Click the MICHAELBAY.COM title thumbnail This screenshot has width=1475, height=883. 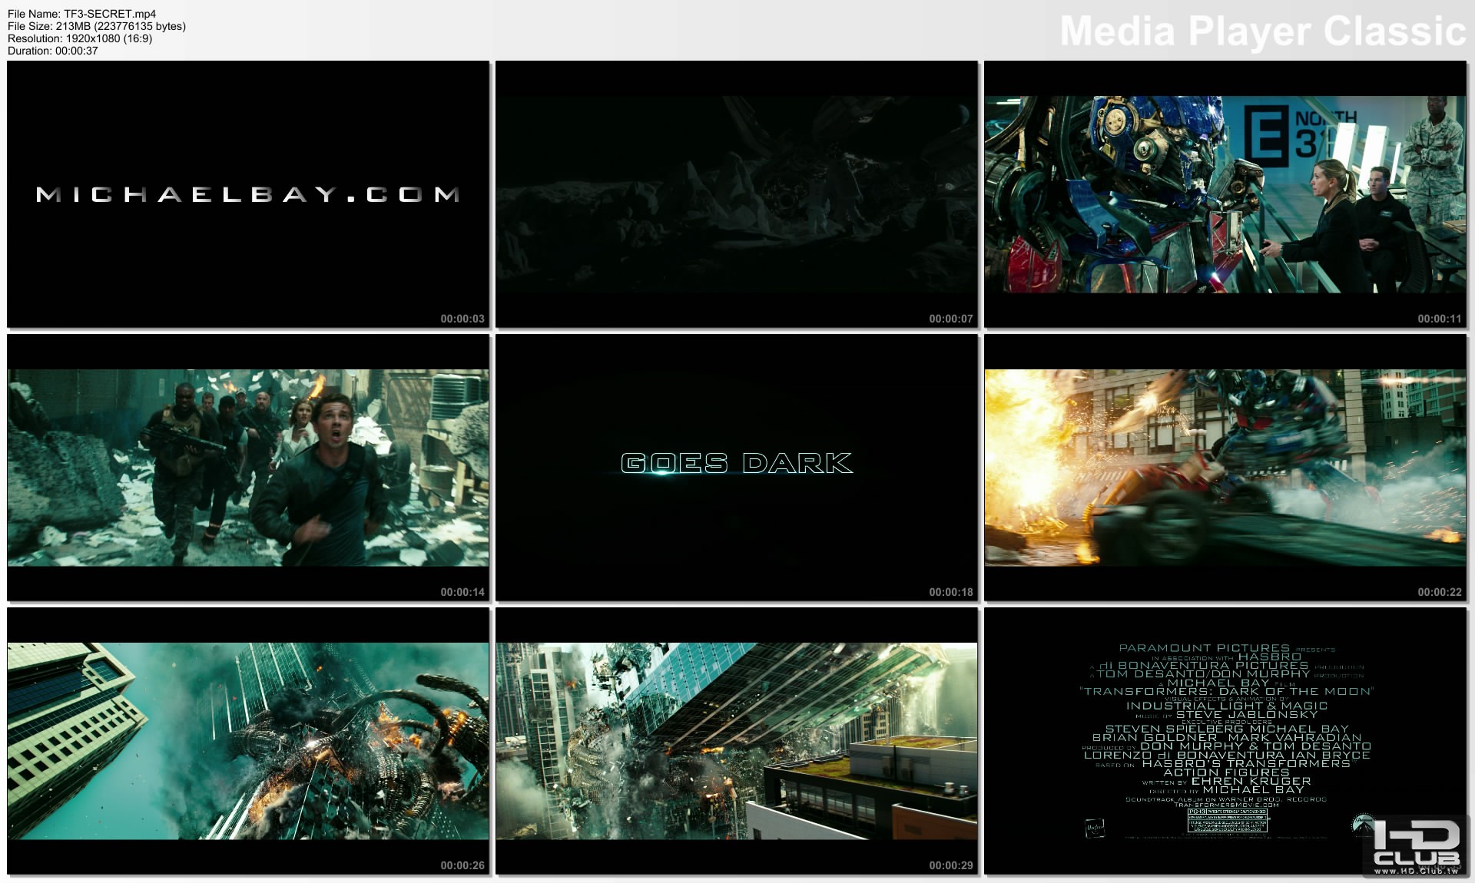[x=247, y=193]
